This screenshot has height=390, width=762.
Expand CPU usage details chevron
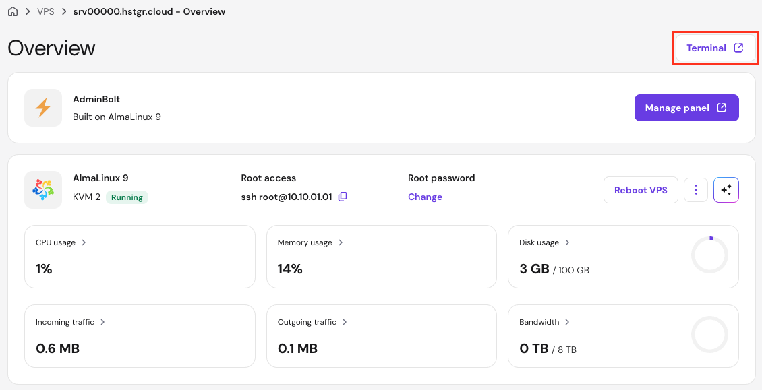pyautogui.click(x=84, y=242)
